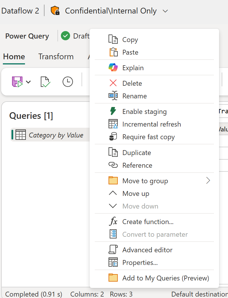Image resolution: width=228 pixels, height=298 pixels.
Task: Open the save and run dropdown arrow
Action: pyautogui.click(x=28, y=82)
